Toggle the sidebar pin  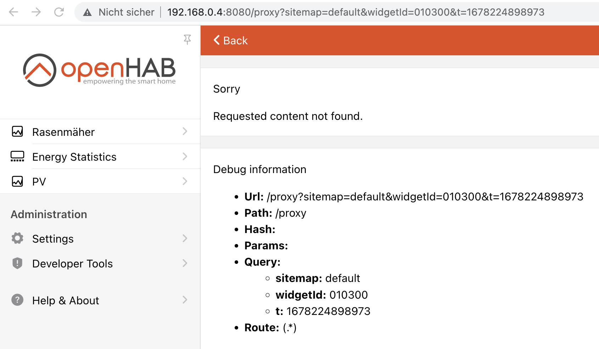point(187,39)
